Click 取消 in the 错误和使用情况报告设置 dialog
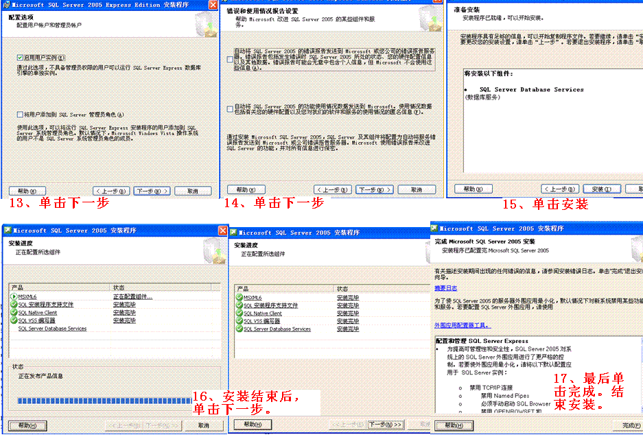Screen dimensions: 643x437 pyautogui.click(x=417, y=190)
